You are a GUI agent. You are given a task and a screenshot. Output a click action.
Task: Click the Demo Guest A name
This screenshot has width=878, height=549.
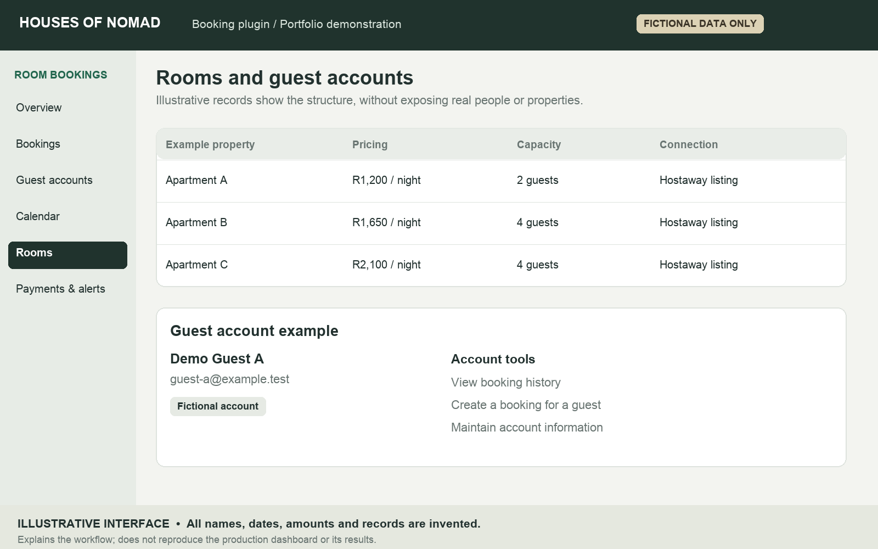[x=217, y=358]
